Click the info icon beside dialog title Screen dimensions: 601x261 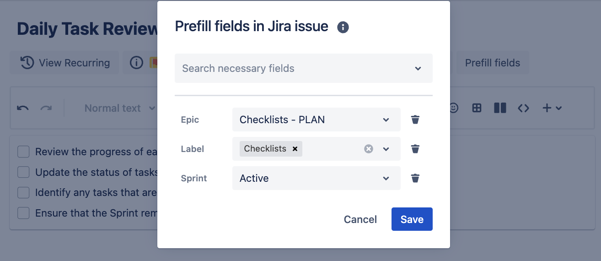[x=343, y=27]
